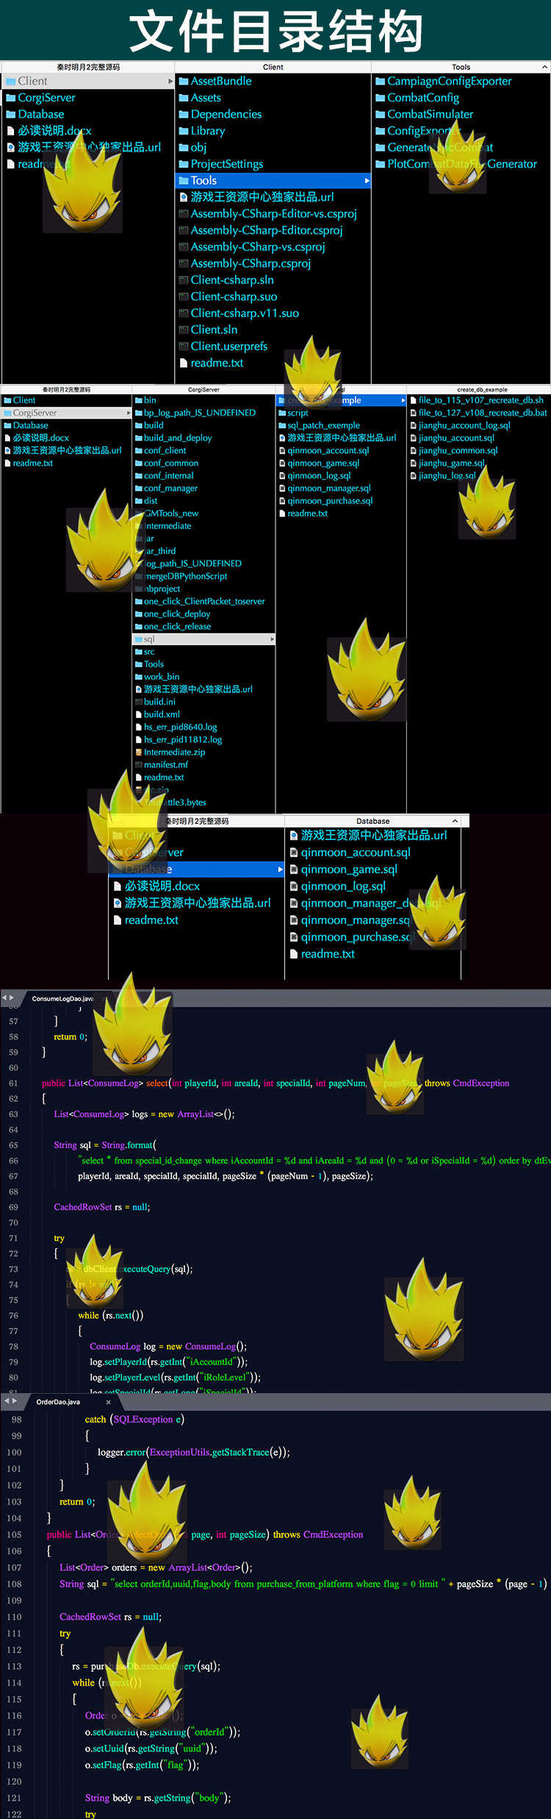Screen dimensions: 551x1819
Task: Expand arrow on create_db_example row
Action: [403, 400]
